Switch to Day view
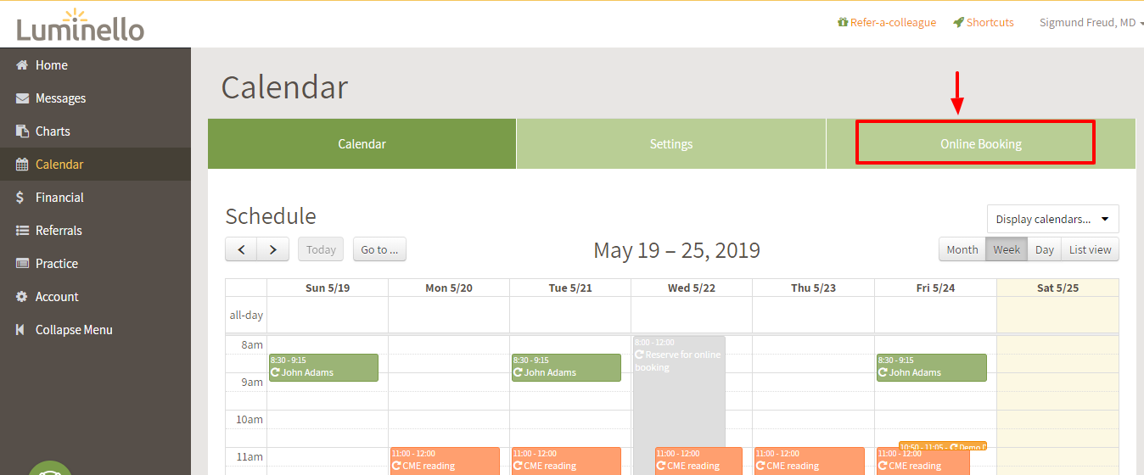The image size is (1144, 475). coord(1045,249)
